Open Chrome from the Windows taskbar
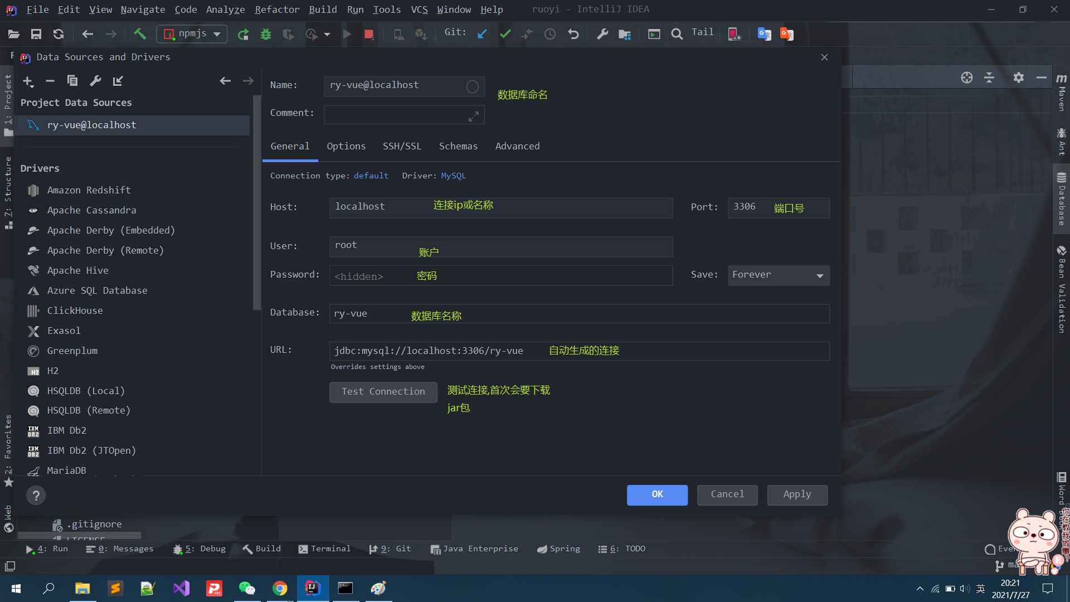Image resolution: width=1070 pixels, height=602 pixels. 280,589
